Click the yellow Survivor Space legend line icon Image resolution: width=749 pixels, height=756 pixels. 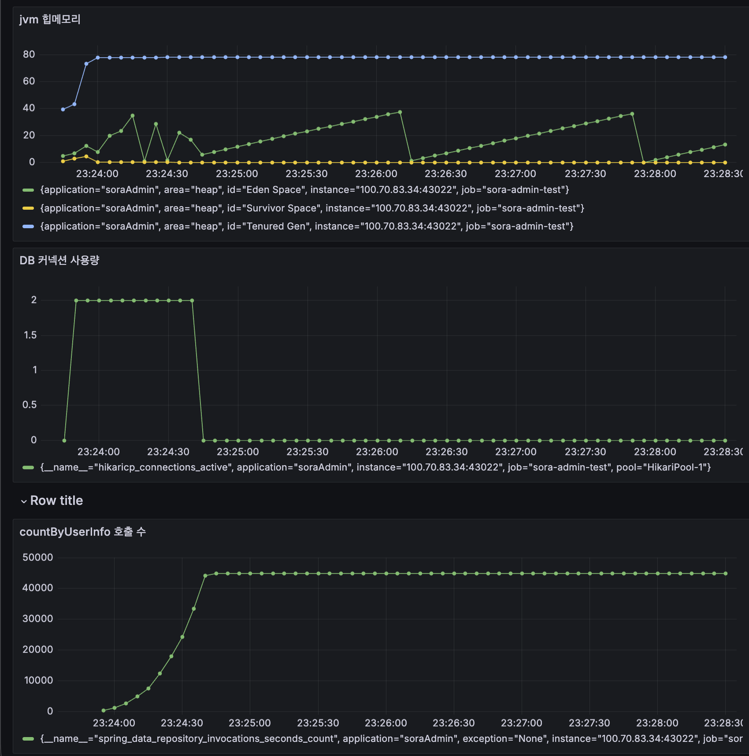(x=27, y=208)
